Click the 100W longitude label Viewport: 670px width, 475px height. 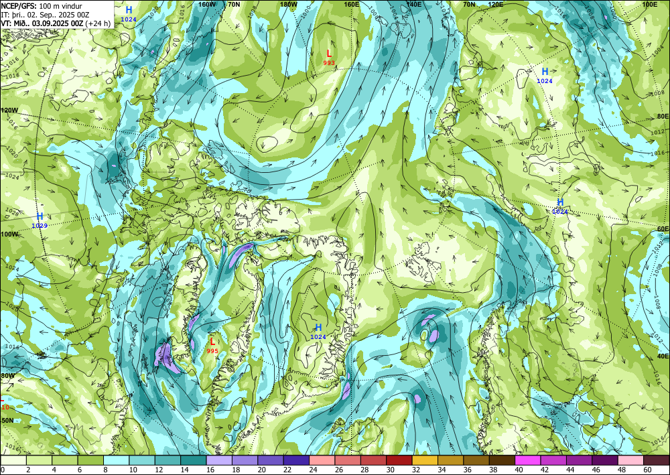[x=9, y=234]
